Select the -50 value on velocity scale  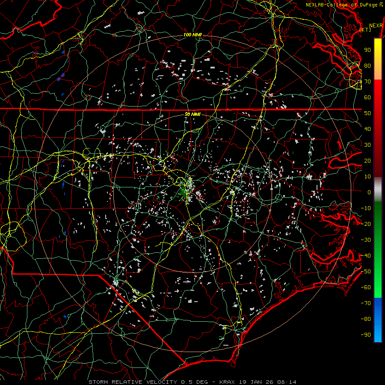366,272
